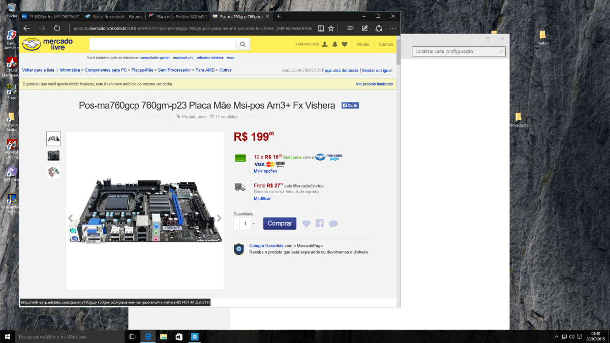Open Edge reading view icon

pyautogui.click(x=320, y=28)
